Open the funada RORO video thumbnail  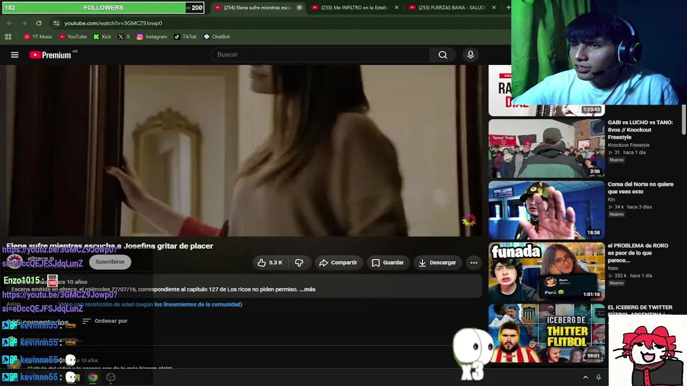click(x=546, y=272)
